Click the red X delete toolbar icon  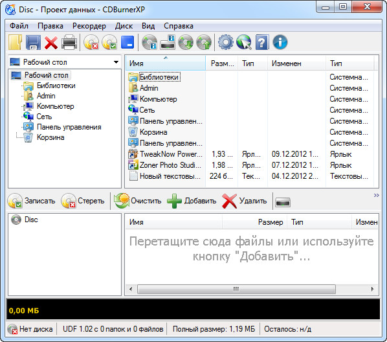51,43
